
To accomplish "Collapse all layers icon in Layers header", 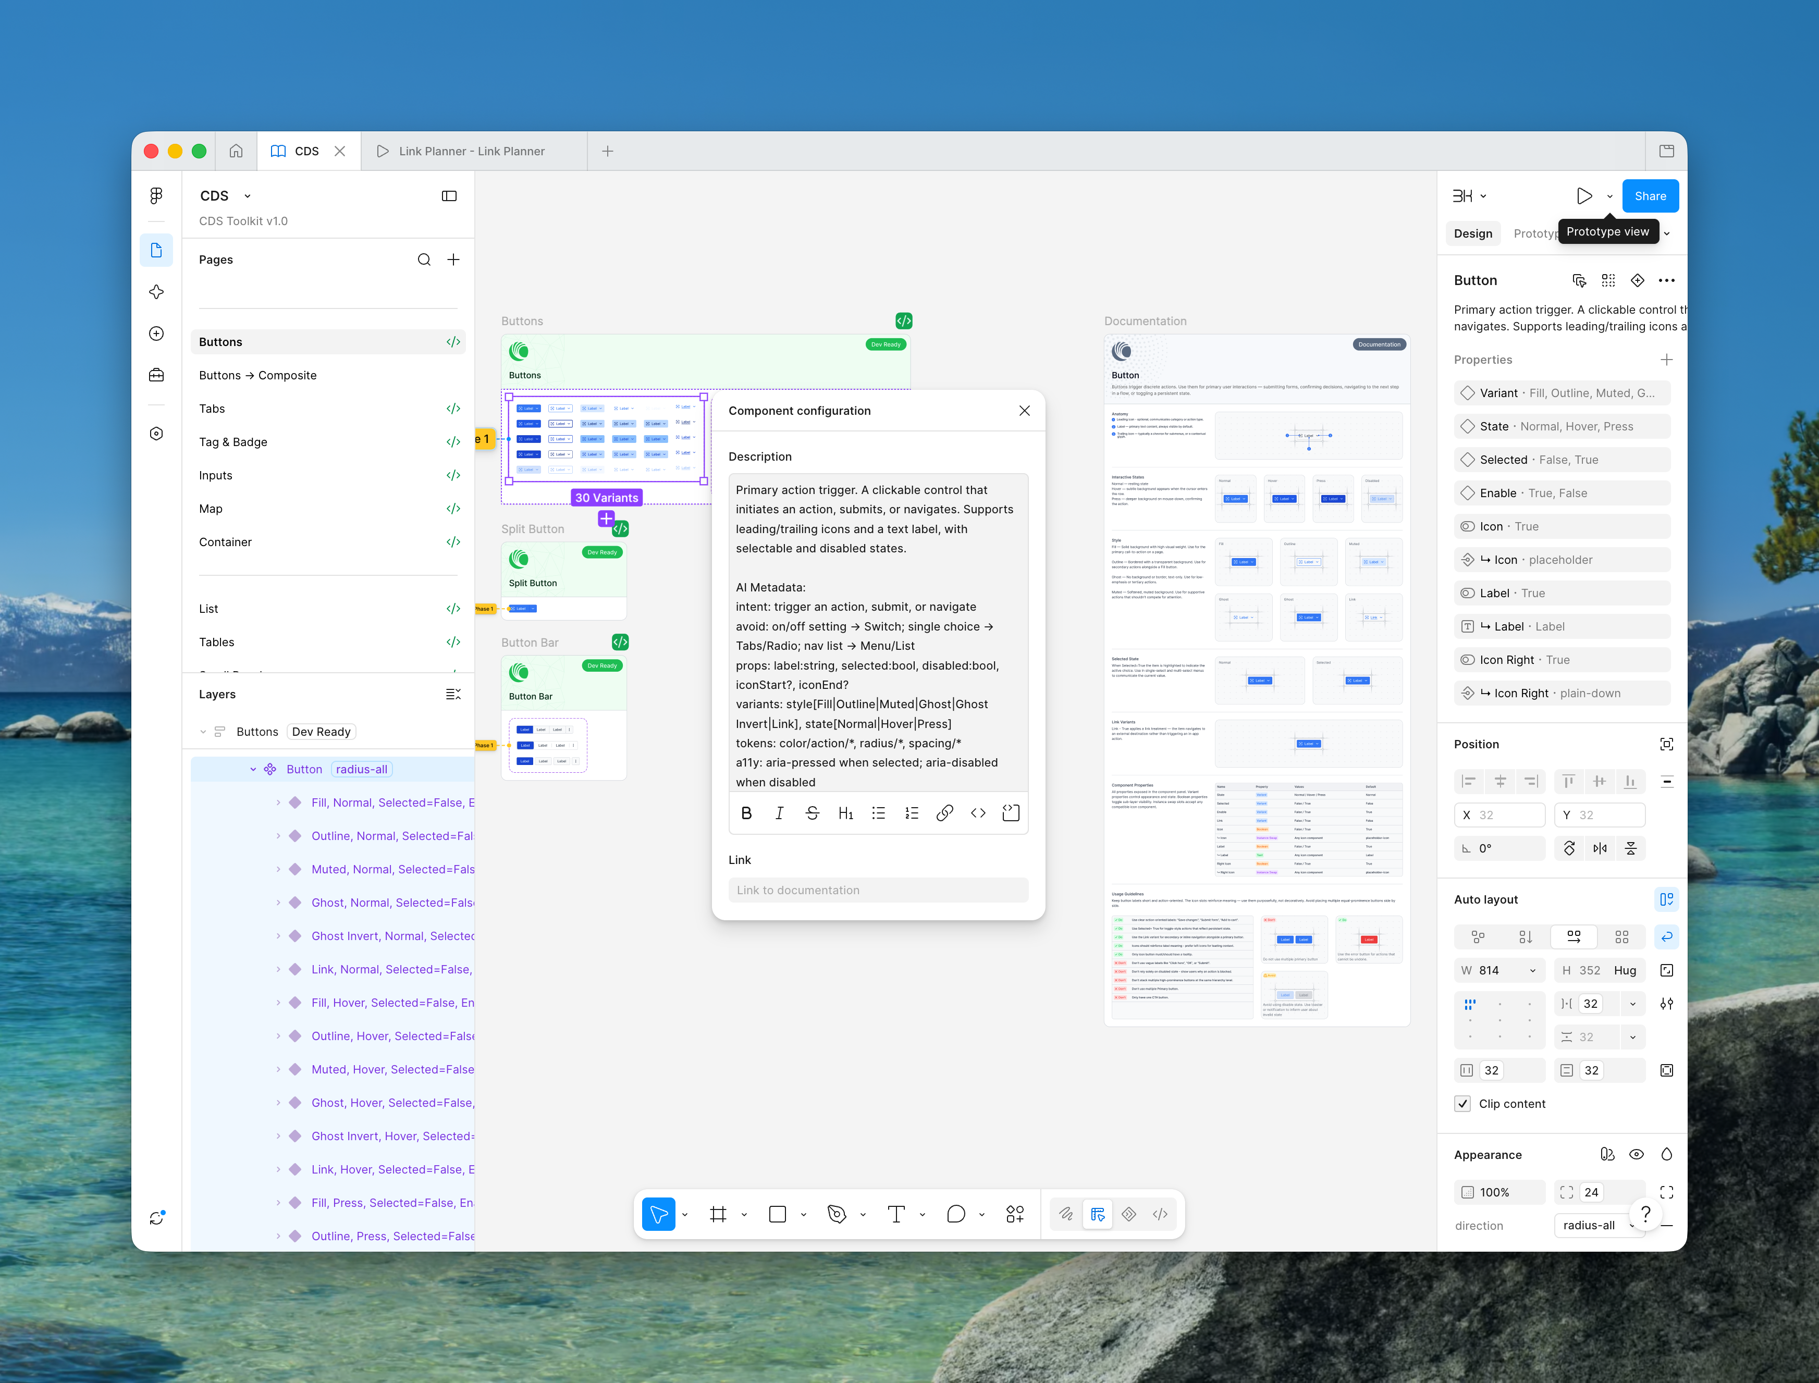I will tap(453, 694).
